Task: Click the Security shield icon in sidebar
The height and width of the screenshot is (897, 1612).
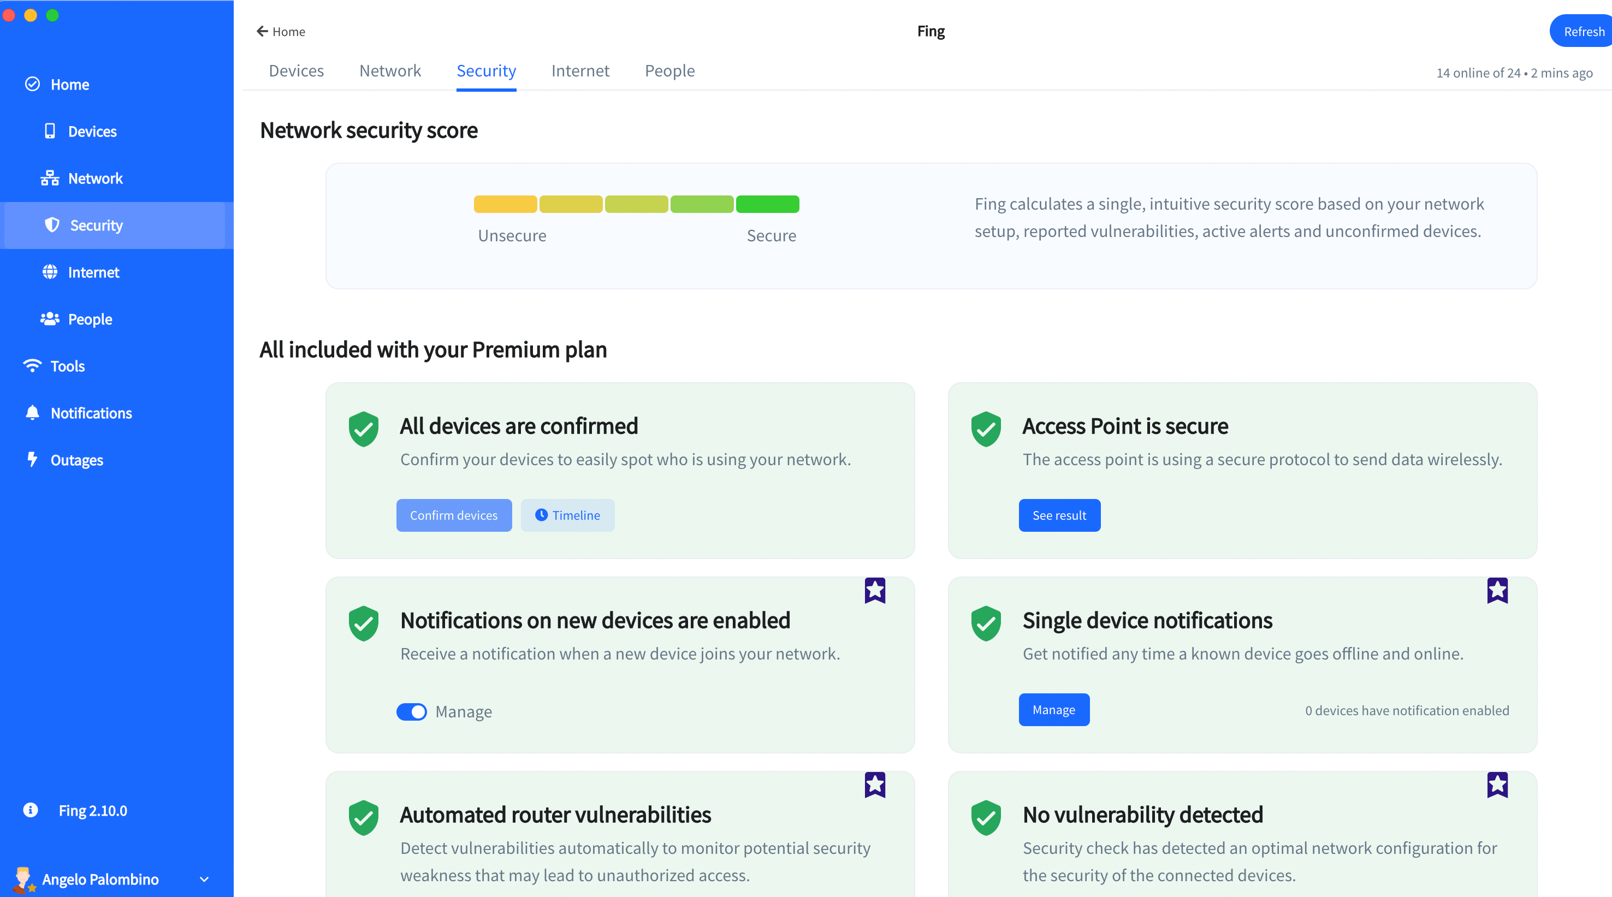Action: click(52, 225)
